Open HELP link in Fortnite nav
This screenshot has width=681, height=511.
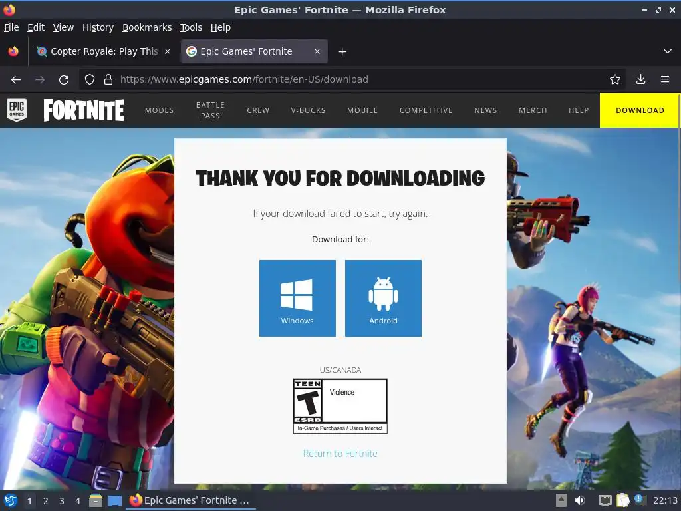click(x=579, y=110)
